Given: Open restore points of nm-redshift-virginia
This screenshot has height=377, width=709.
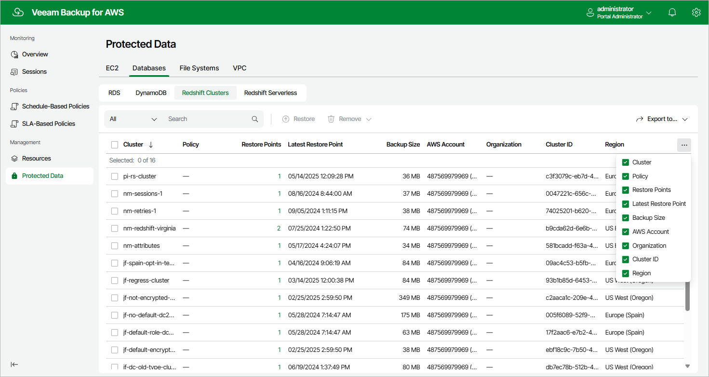Looking at the screenshot, I should pos(279,229).
